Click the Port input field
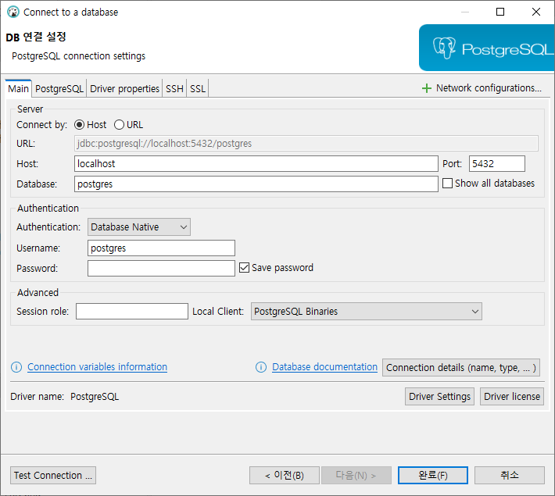Viewport: 555px width, 496px height. coord(497,164)
